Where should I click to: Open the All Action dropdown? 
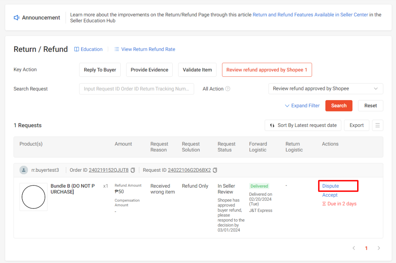click(x=325, y=89)
